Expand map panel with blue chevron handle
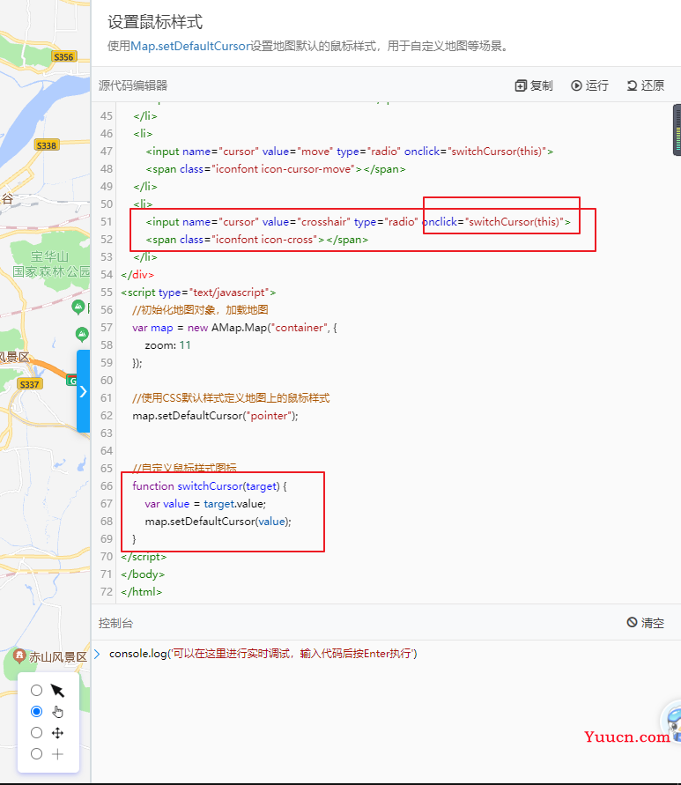 (83, 391)
